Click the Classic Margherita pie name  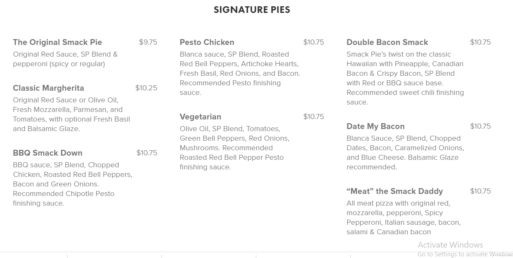(48, 88)
